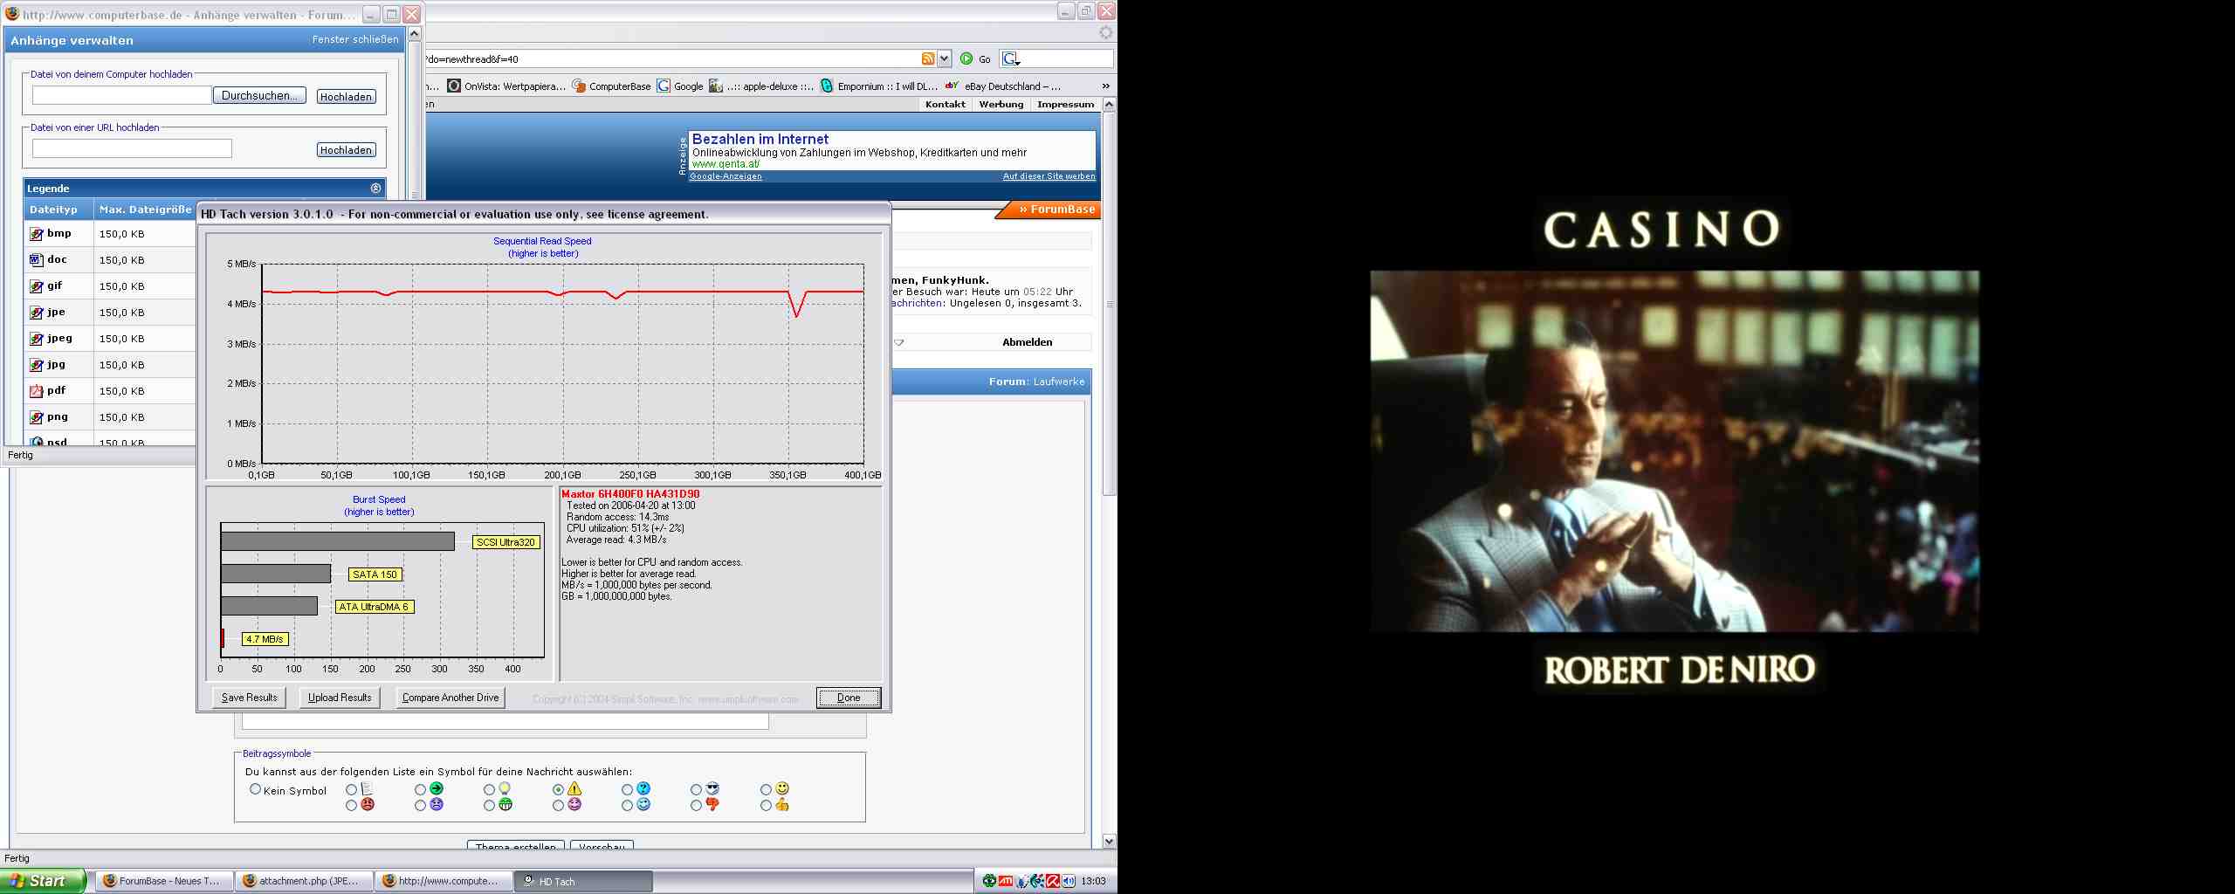Open the address bar history dropdown
Viewport: 2235px width, 894px height.
coord(944,58)
